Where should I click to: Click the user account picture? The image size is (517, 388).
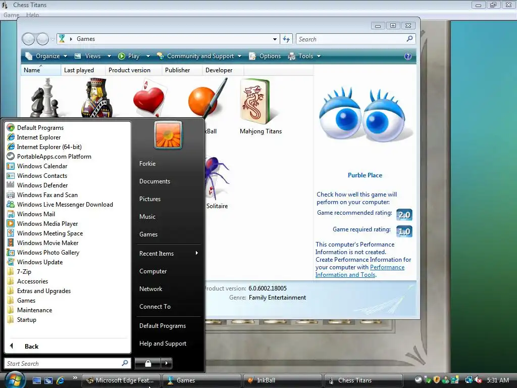coord(168,135)
